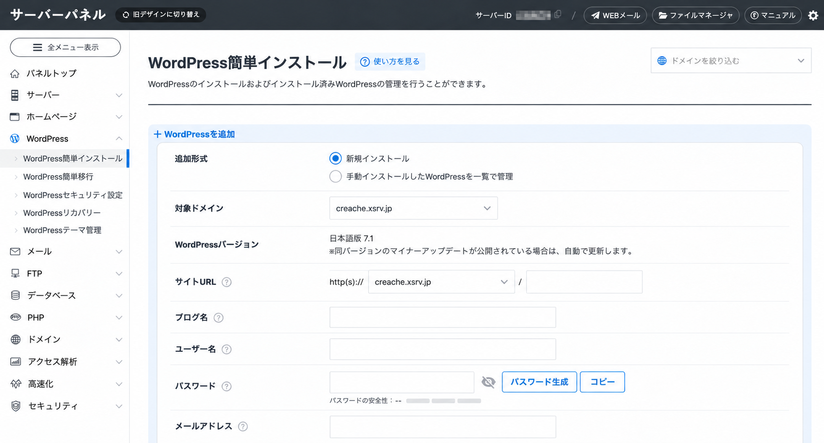824x443 pixels.
Task: Select 手動インストールしたWordPressを一覧で管理 radio option
Action: coord(335,176)
